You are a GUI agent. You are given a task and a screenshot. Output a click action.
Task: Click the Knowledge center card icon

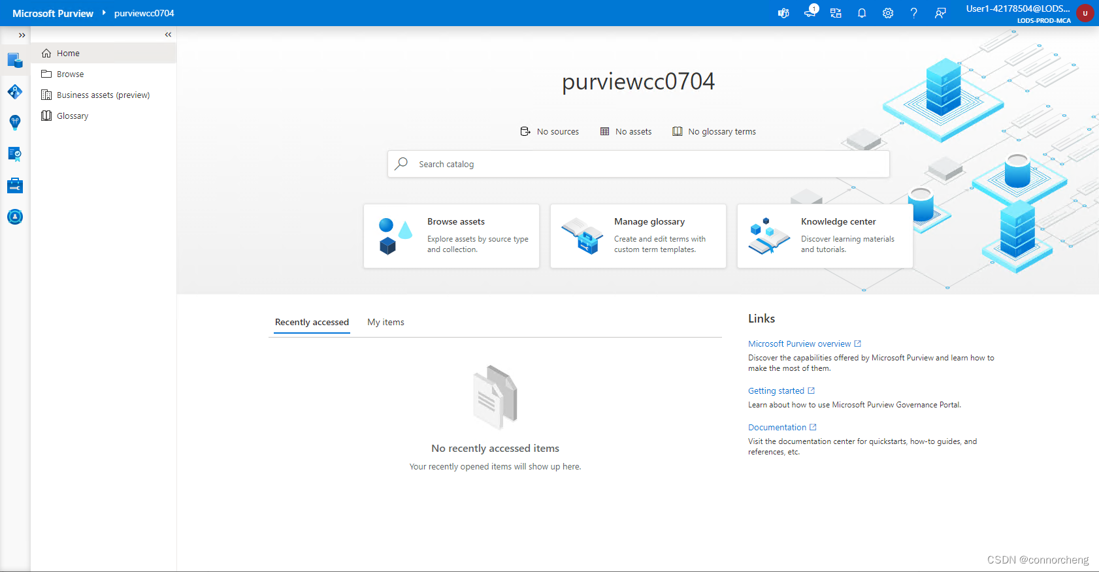pyautogui.click(x=769, y=236)
